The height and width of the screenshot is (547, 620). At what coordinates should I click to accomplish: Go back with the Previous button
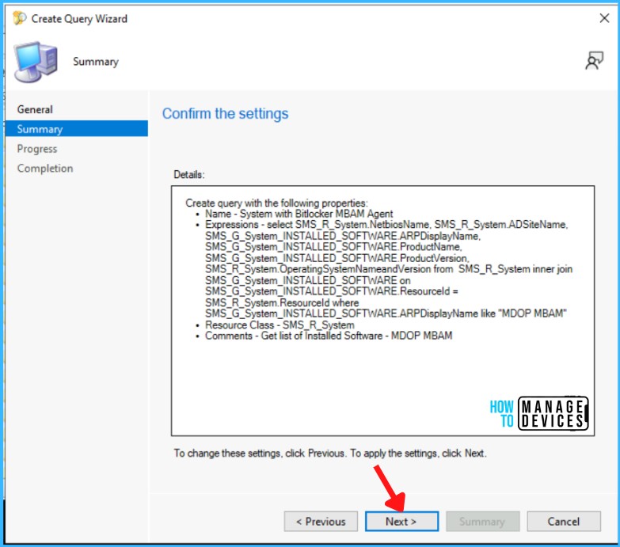321,522
